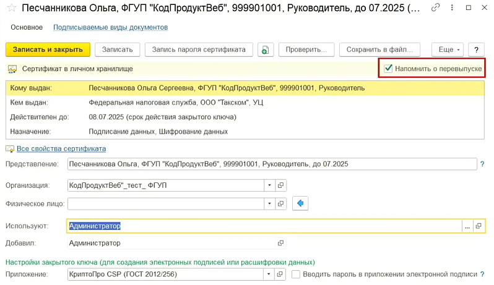The image size is (494, 285).
Task: Click the 'Настройки закрытого ключа' section header
Action: (x=160, y=262)
